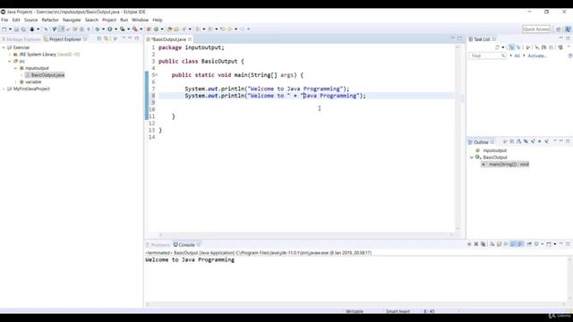Click the Find field in Task List
573x322 pixels.
487,55
